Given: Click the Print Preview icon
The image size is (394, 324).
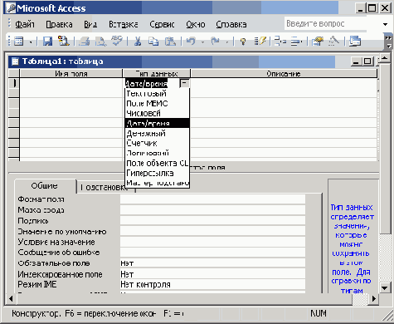Looking at the screenshot, I should [100, 42].
